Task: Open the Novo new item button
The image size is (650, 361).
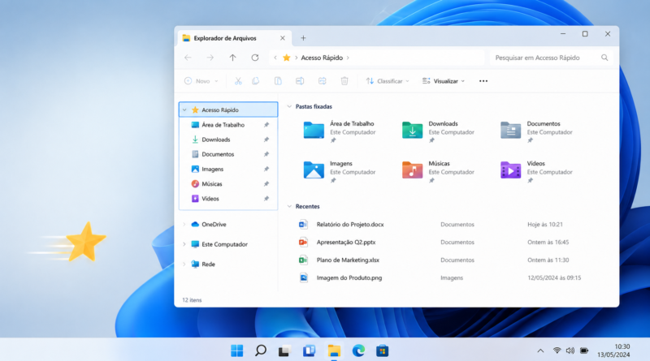Action: (201, 81)
